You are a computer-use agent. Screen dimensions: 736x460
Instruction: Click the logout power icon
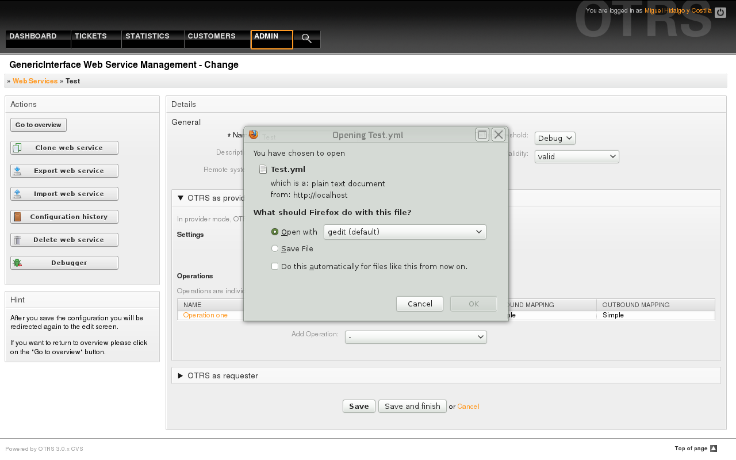[x=720, y=13]
